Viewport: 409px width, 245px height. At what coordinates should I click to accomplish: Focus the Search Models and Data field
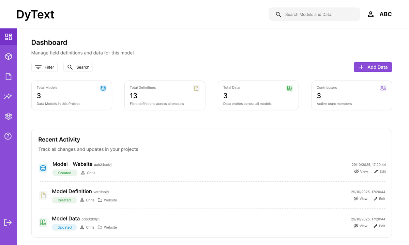tap(315, 14)
